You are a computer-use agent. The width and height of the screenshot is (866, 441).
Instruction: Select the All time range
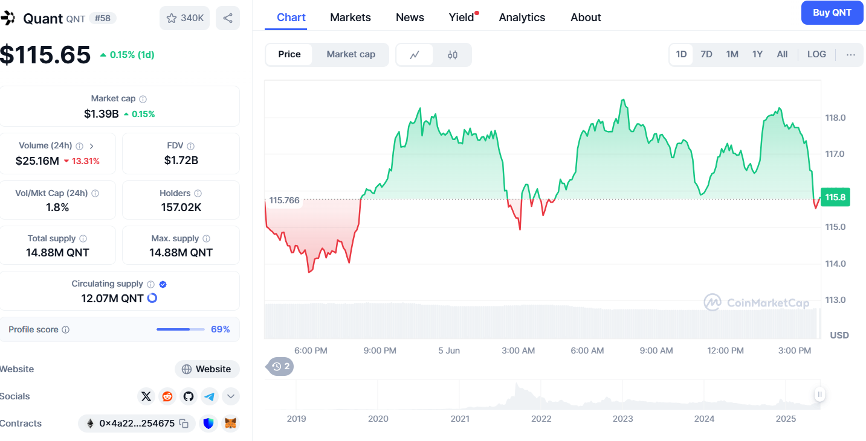click(782, 54)
